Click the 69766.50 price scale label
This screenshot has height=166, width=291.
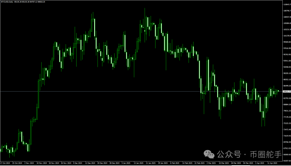[287, 142]
